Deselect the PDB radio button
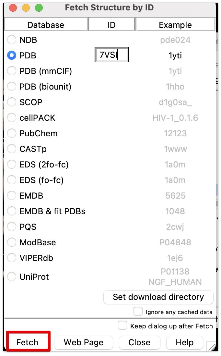 12,55
